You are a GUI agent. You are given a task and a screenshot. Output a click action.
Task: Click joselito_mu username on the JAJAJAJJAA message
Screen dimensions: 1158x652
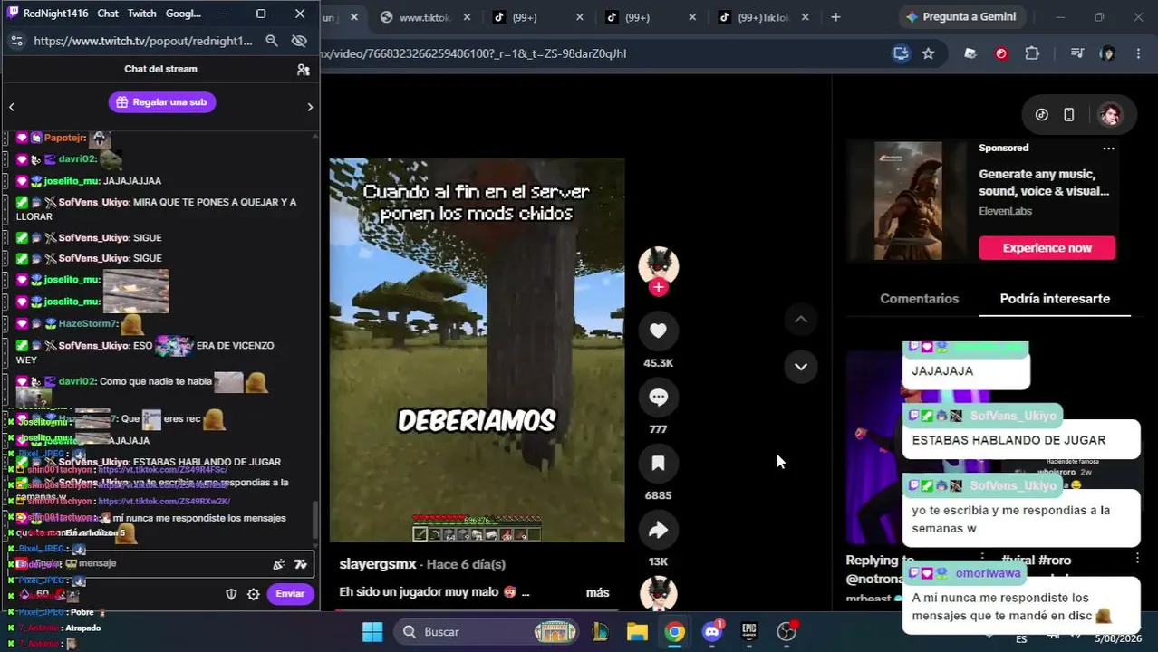click(x=72, y=181)
